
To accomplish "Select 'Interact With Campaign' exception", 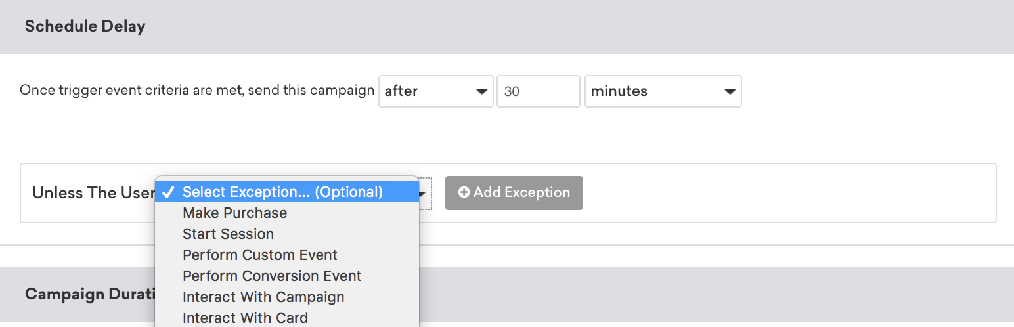I will pyautogui.click(x=263, y=297).
